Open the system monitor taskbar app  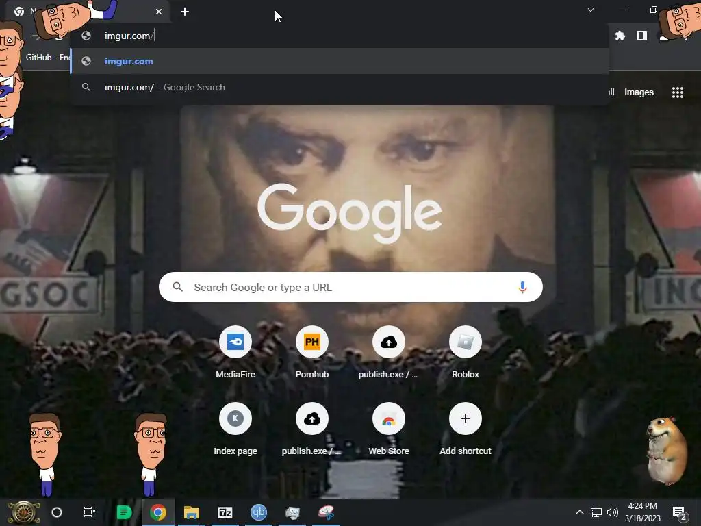coord(292,512)
